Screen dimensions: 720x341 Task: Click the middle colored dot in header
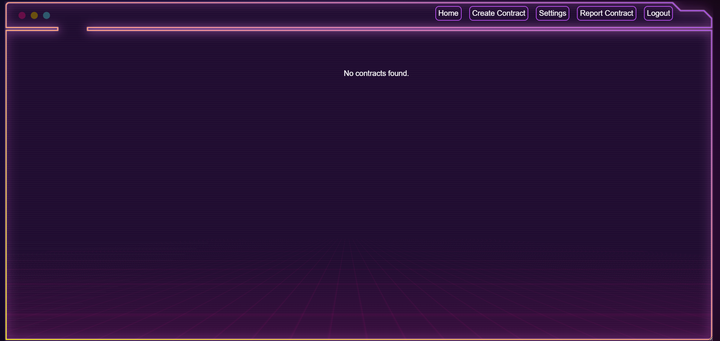(34, 15)
